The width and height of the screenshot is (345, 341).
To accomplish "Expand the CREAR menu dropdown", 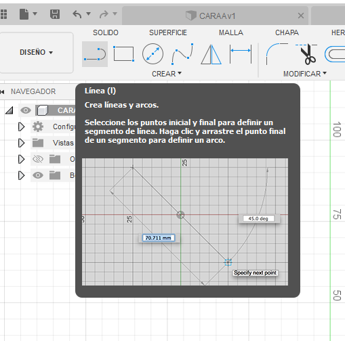I will tap(167, 74).
